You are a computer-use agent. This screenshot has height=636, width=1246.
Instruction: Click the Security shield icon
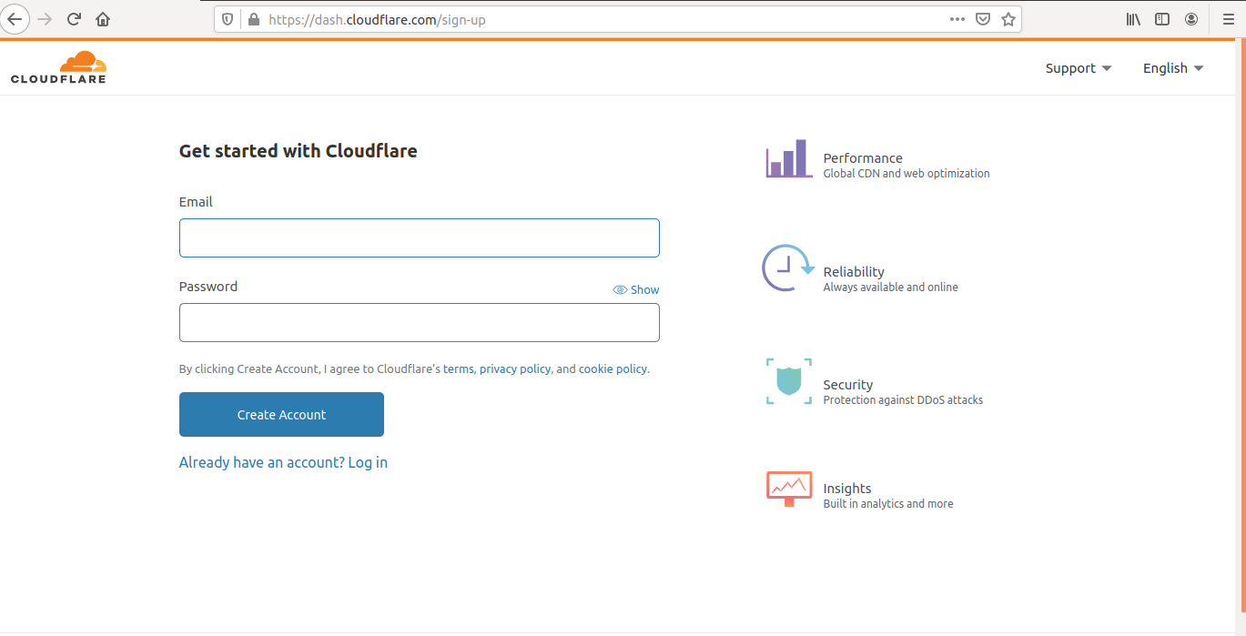[x=788, y=381]
